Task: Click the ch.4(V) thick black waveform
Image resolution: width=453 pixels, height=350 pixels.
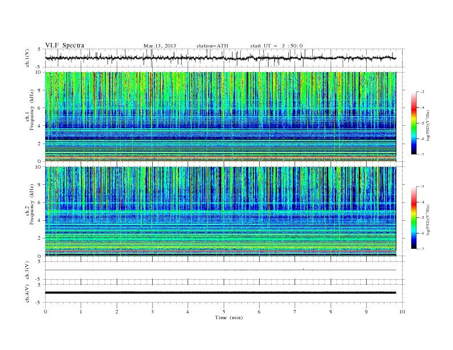Action: [x=220, y=293]
